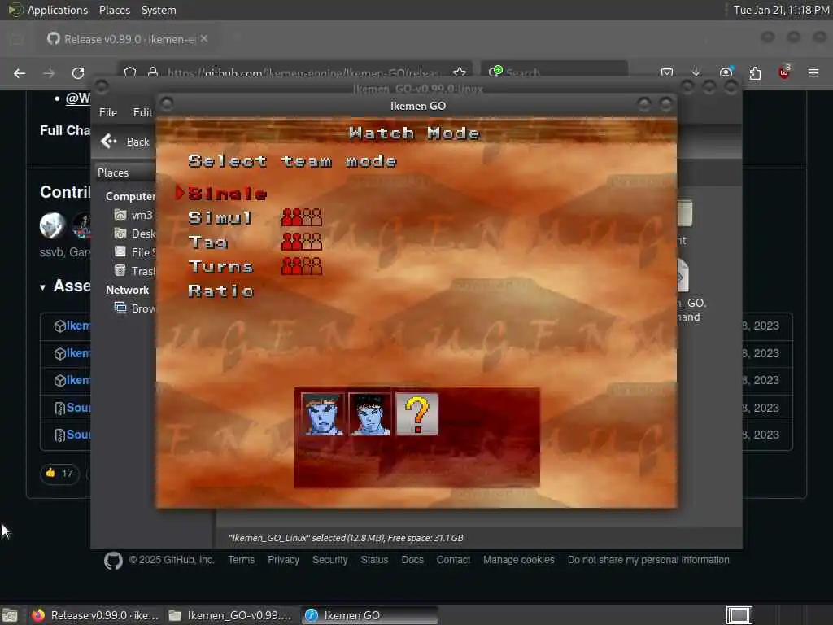
Task: Click the Firefox forward arrow
Action: point(49,73)
